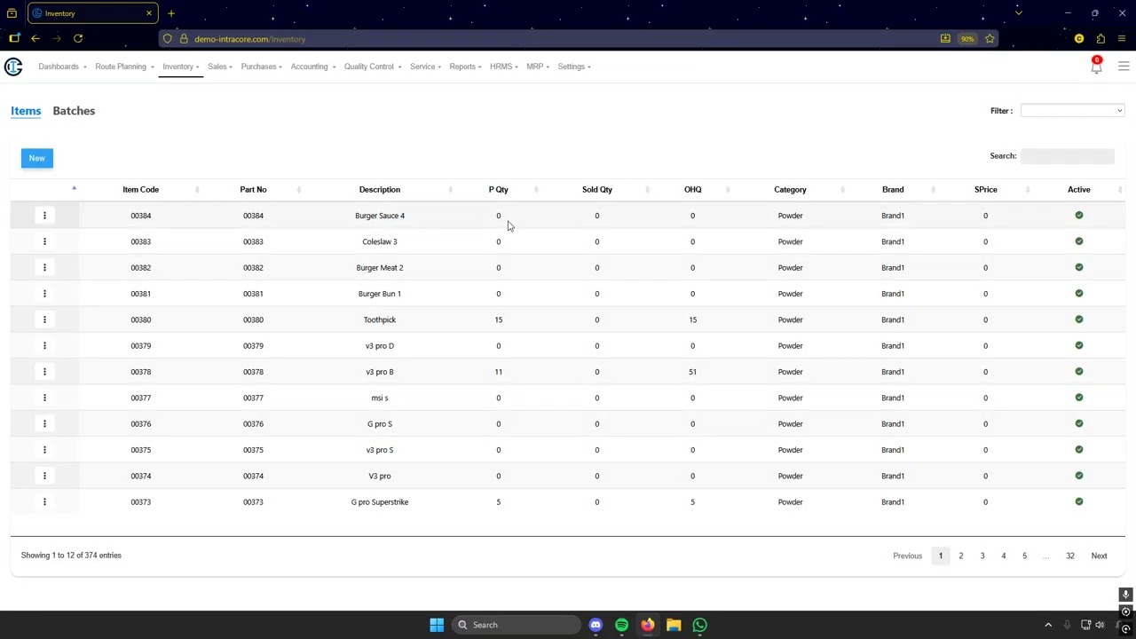Open the Service menu

[x=426, y=67]
